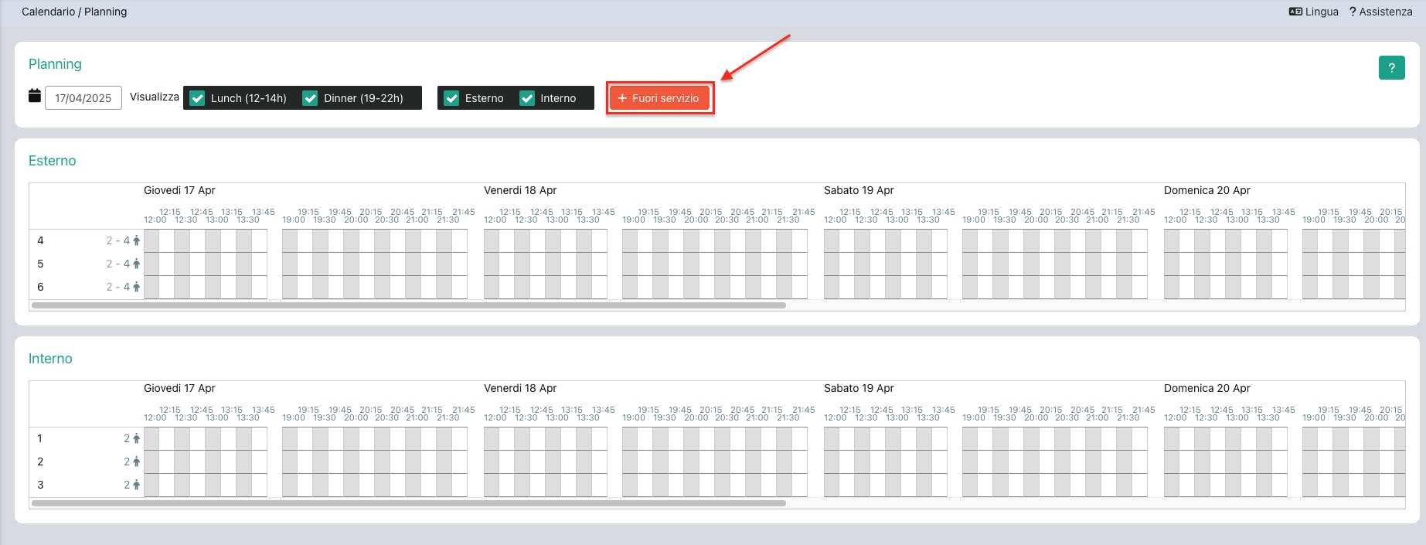Open the green help question mark button
This screenshot has height=545, width=1426.
(x=1391, y=68)
